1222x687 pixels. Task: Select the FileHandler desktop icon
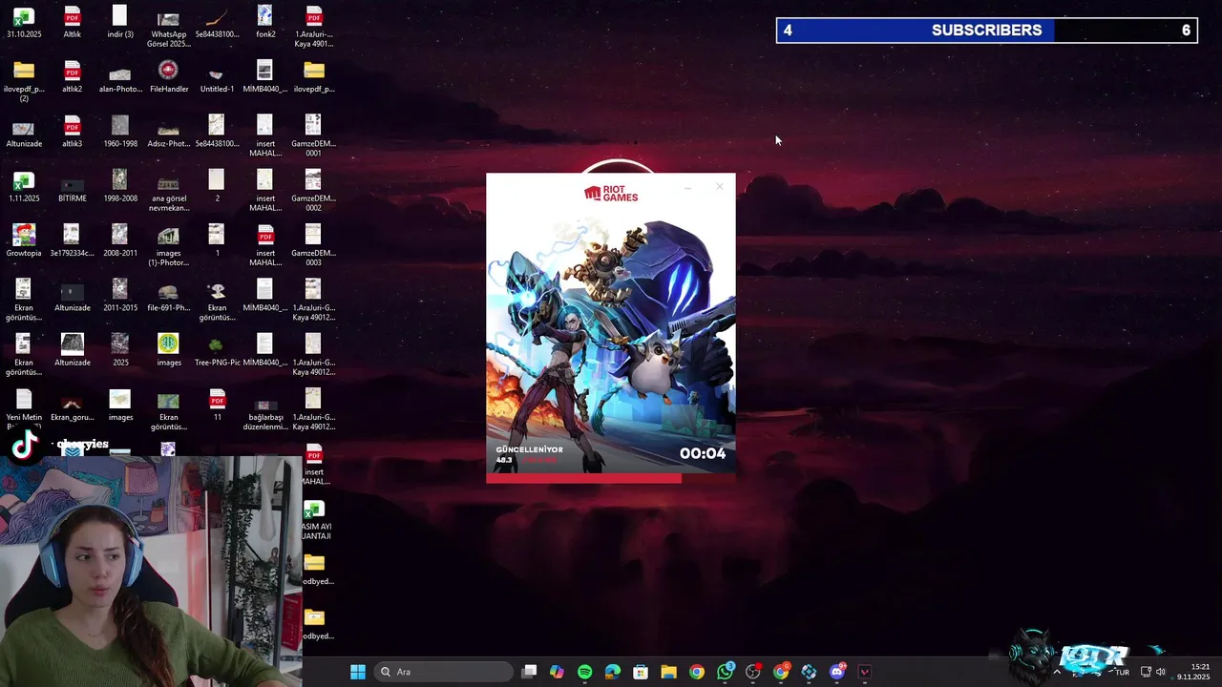[x=169, y=77]
